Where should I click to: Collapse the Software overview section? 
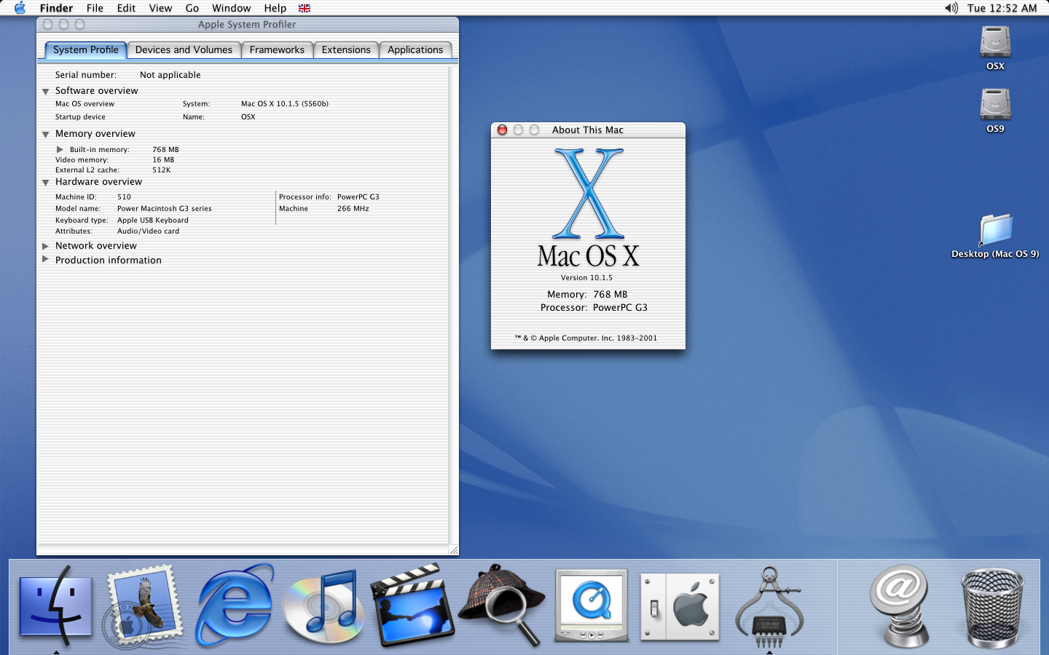[x=45, y=92]
